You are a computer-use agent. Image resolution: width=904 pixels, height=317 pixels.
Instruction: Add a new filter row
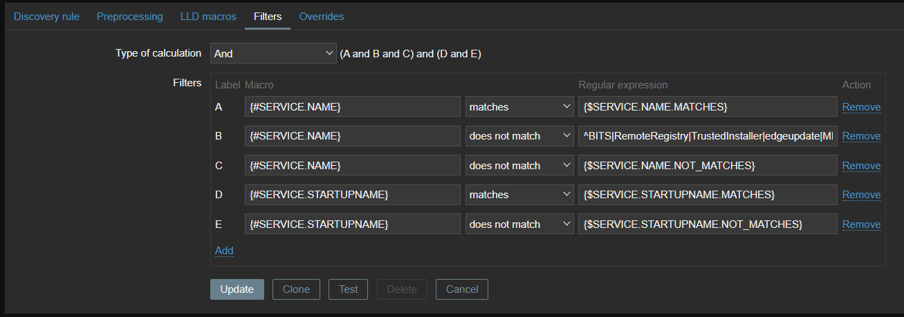[x=224, y=251]
